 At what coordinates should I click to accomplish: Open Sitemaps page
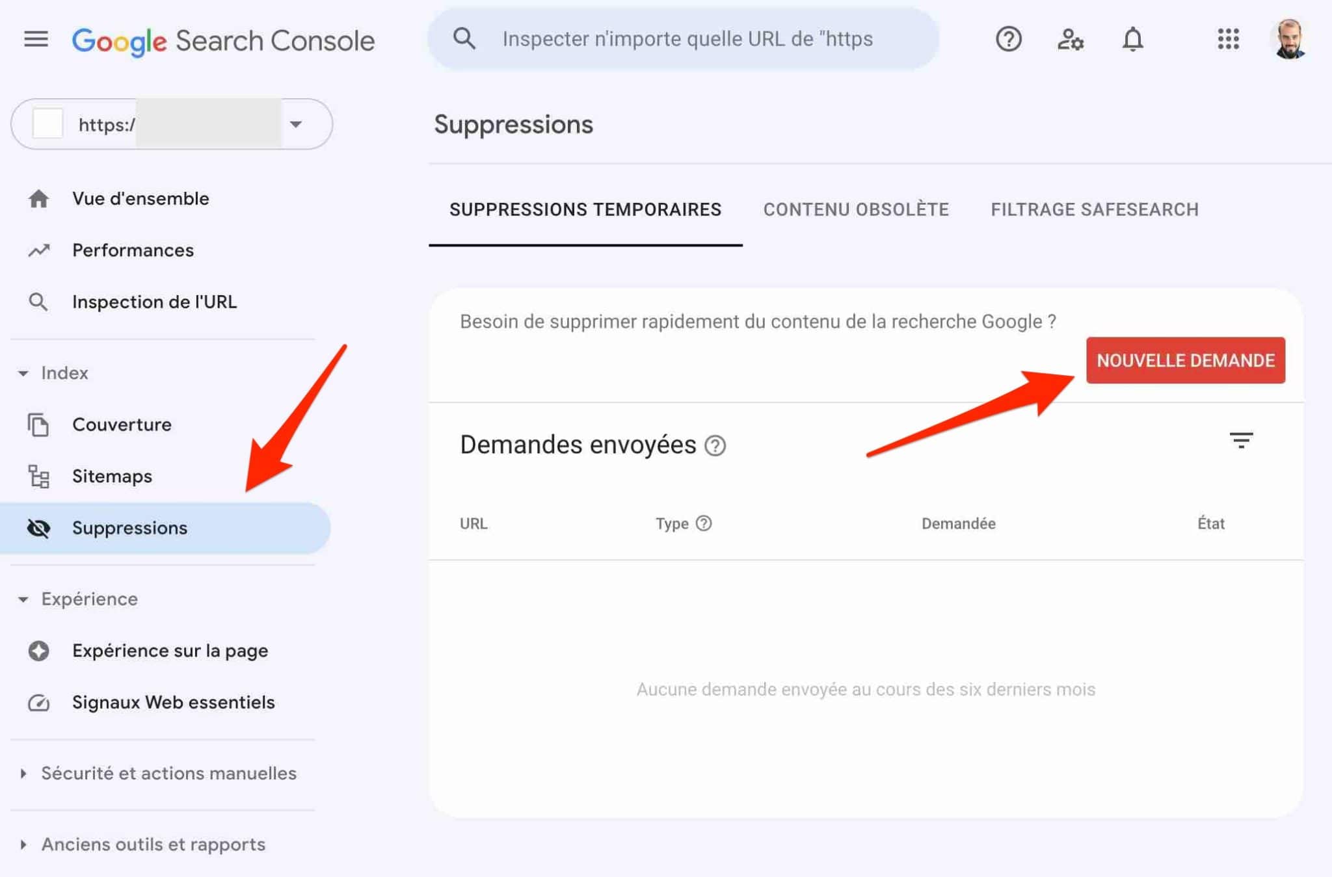point(112,477)
